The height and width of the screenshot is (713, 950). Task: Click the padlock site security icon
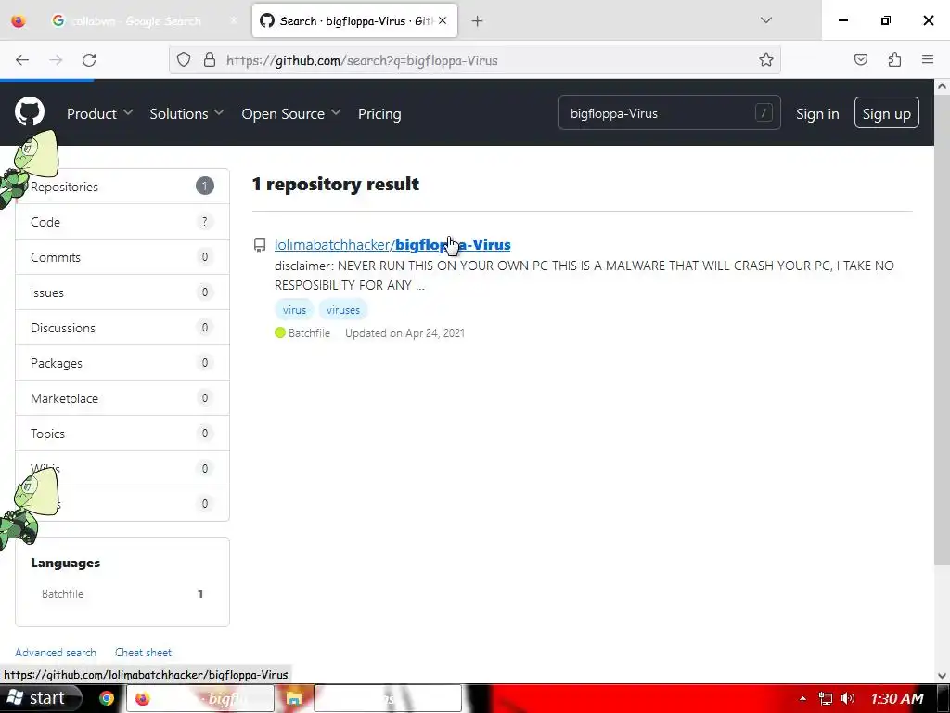(x=210, y=60)
